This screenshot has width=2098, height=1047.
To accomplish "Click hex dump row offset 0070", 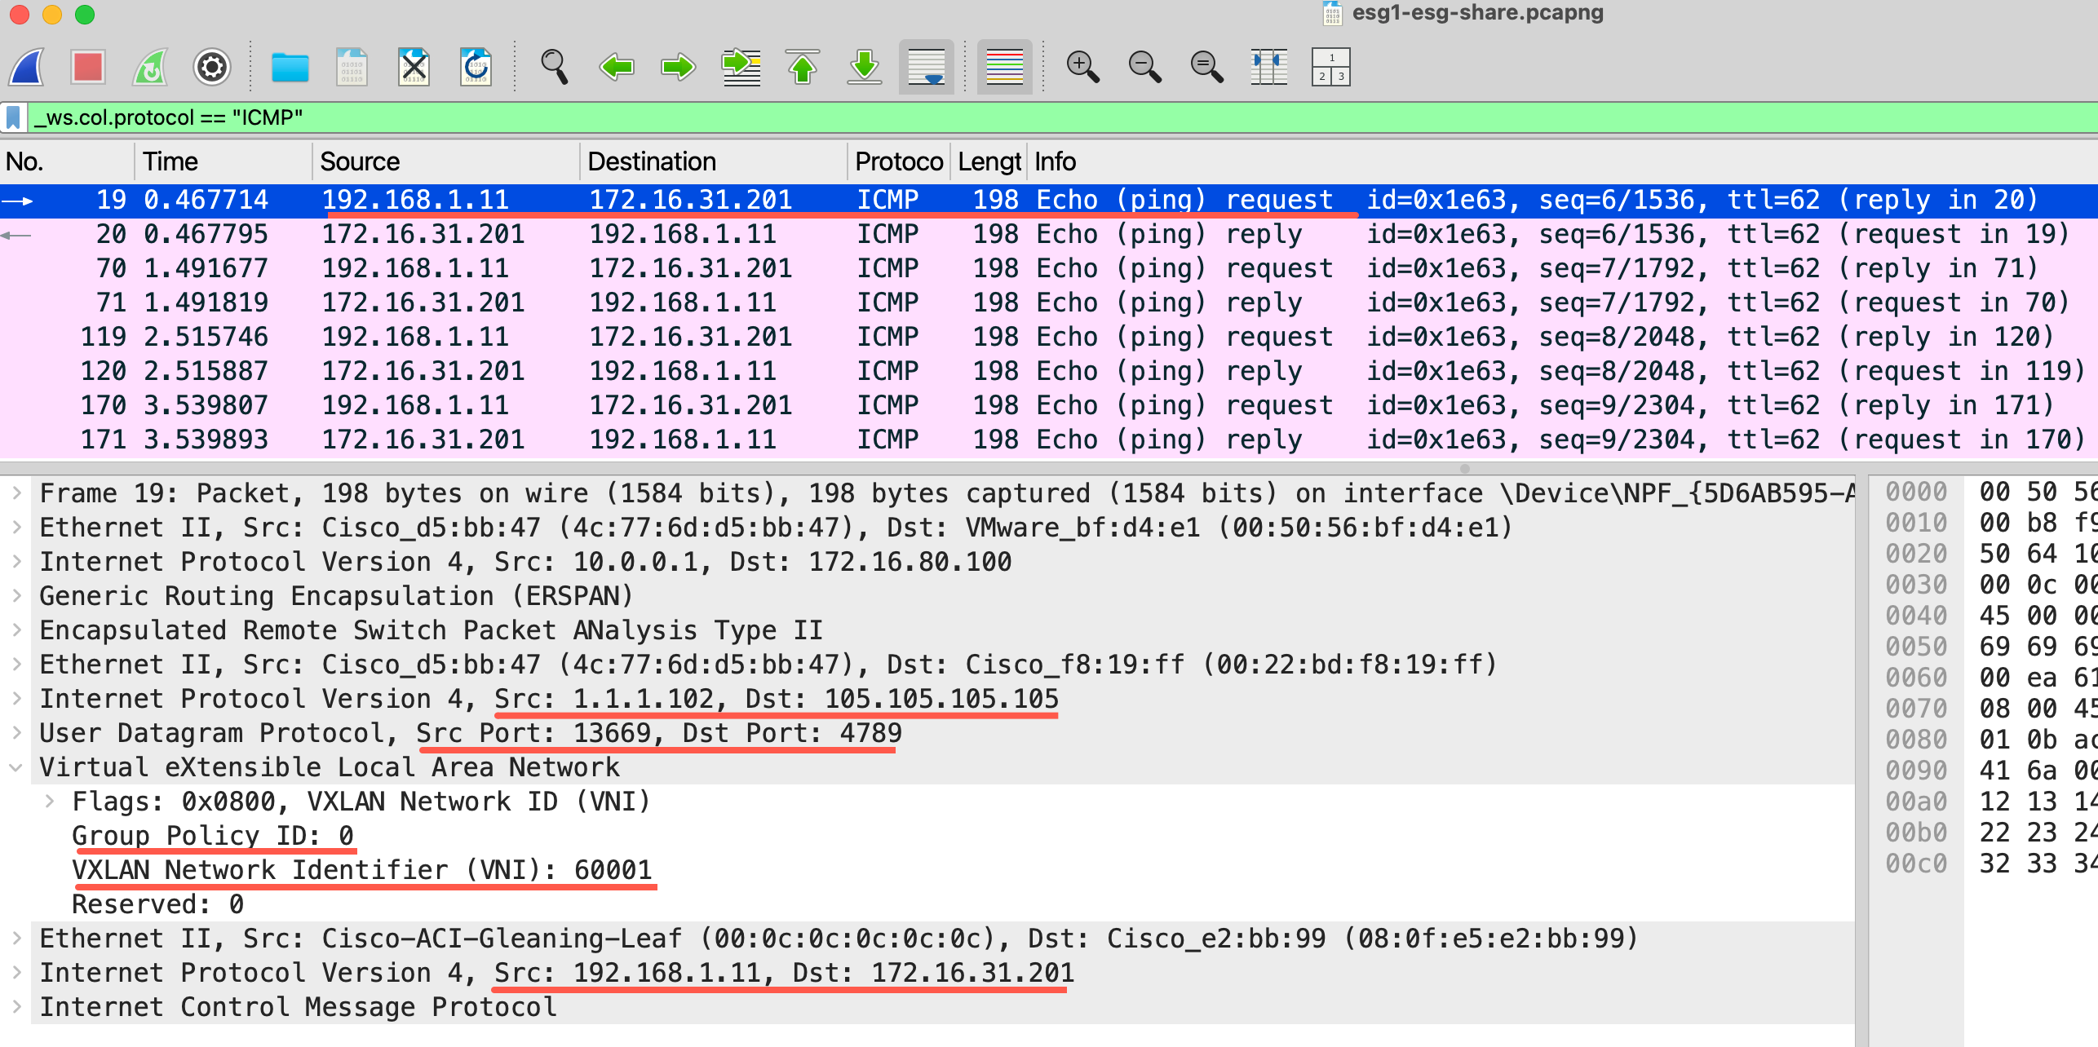I will (x=1915, y=709).
